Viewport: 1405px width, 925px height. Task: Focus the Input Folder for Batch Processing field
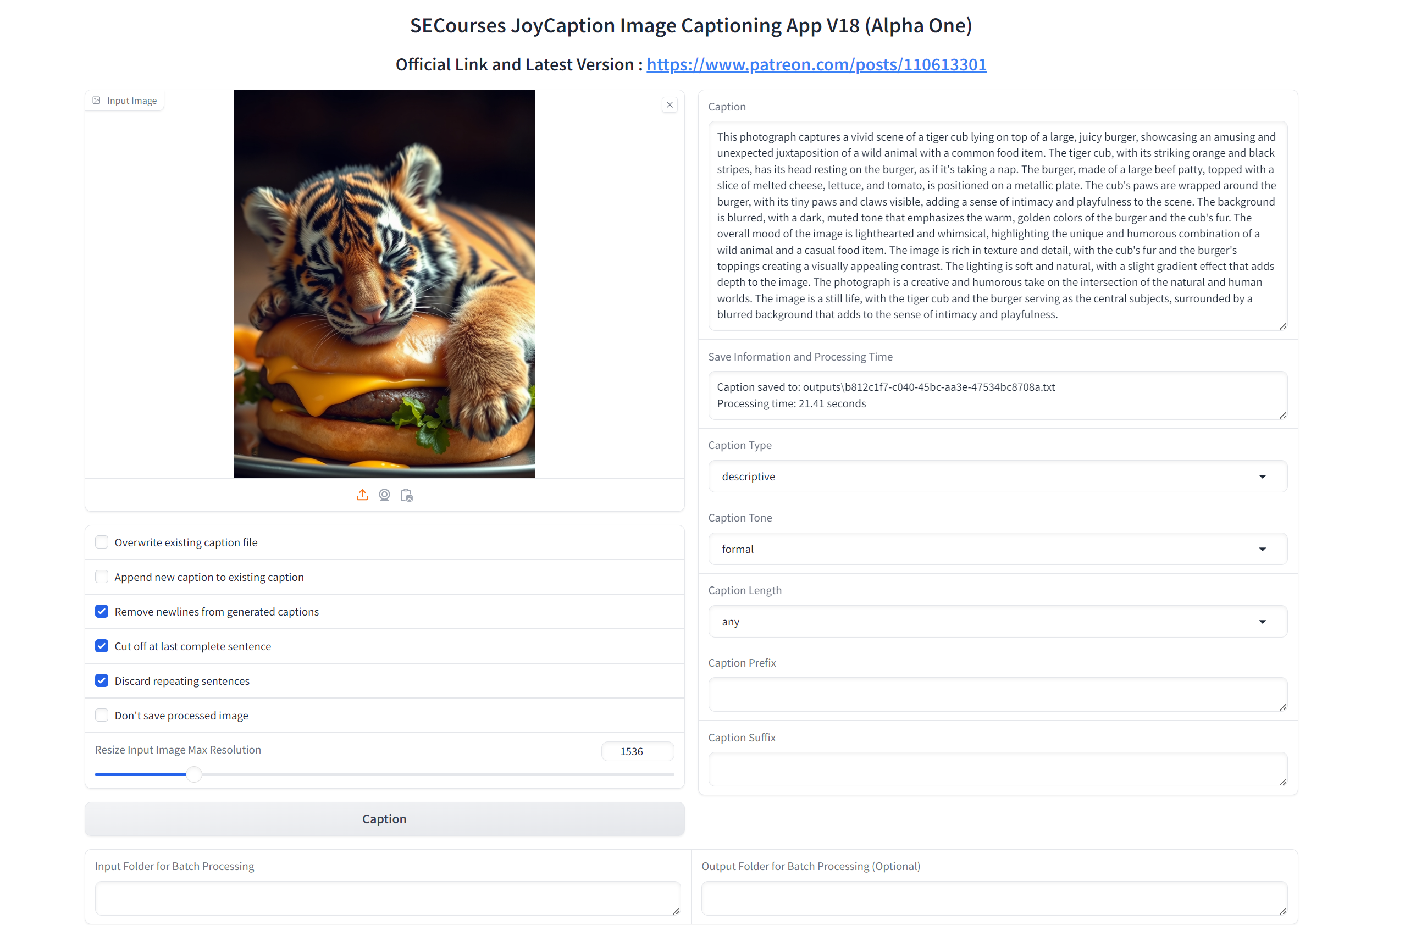pos(388,898)
